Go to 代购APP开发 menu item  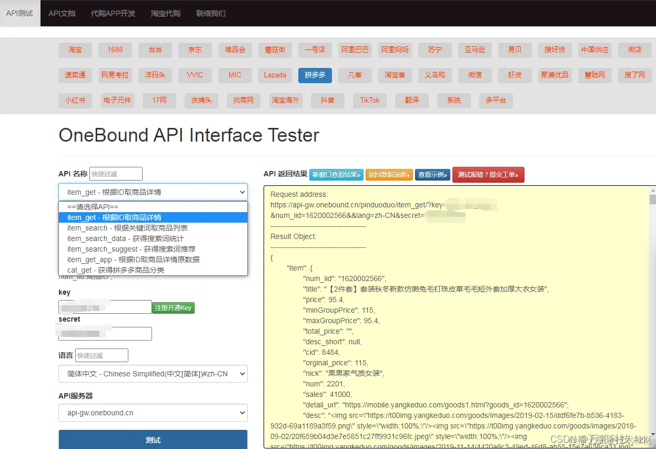pos(113,13)
